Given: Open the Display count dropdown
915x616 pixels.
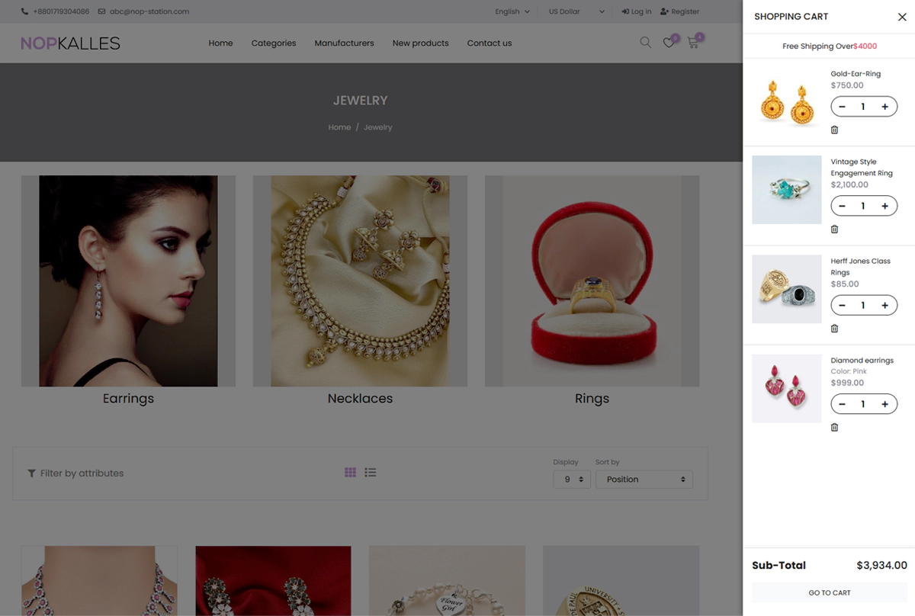Looking at the screenshot, I should click(572, 480).
